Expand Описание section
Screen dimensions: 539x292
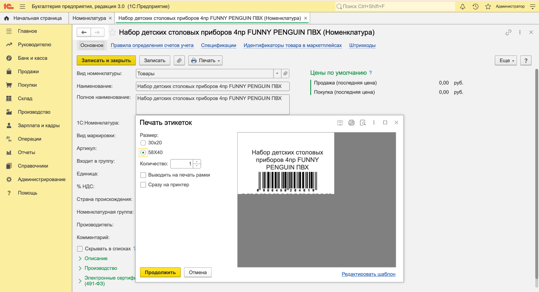96,259
